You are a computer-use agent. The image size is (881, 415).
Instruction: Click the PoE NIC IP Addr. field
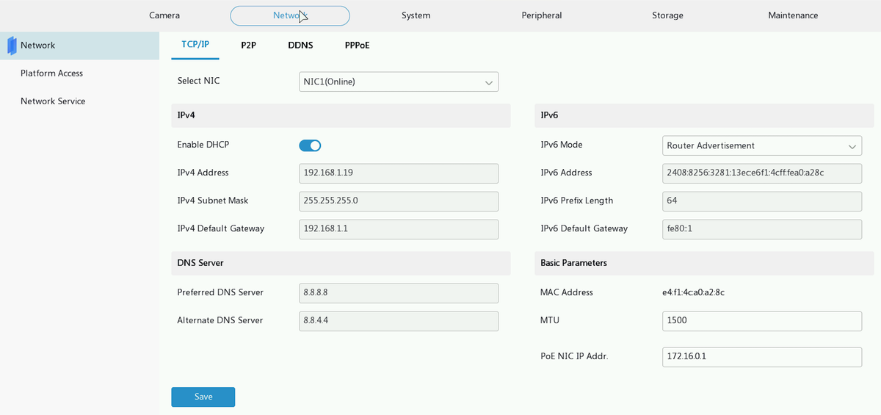[762, 358]
